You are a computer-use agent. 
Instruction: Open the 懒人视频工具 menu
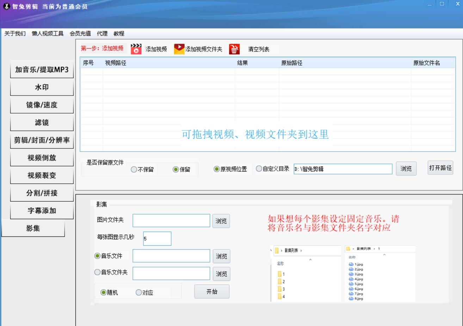coord(48,33)
